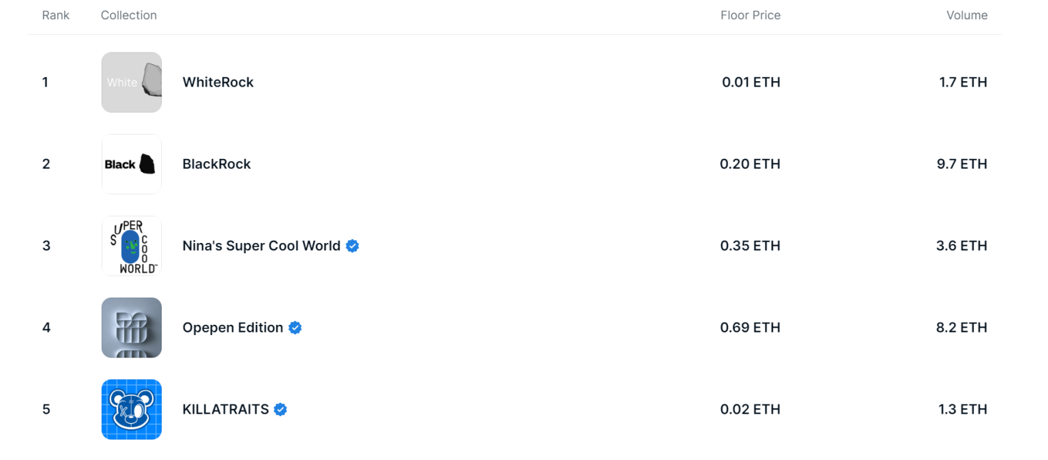Click the verified badge beside Nina's Super Cool World

point(352,246)
